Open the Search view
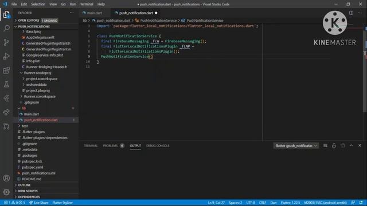The image size is (367, 206). 6,29
